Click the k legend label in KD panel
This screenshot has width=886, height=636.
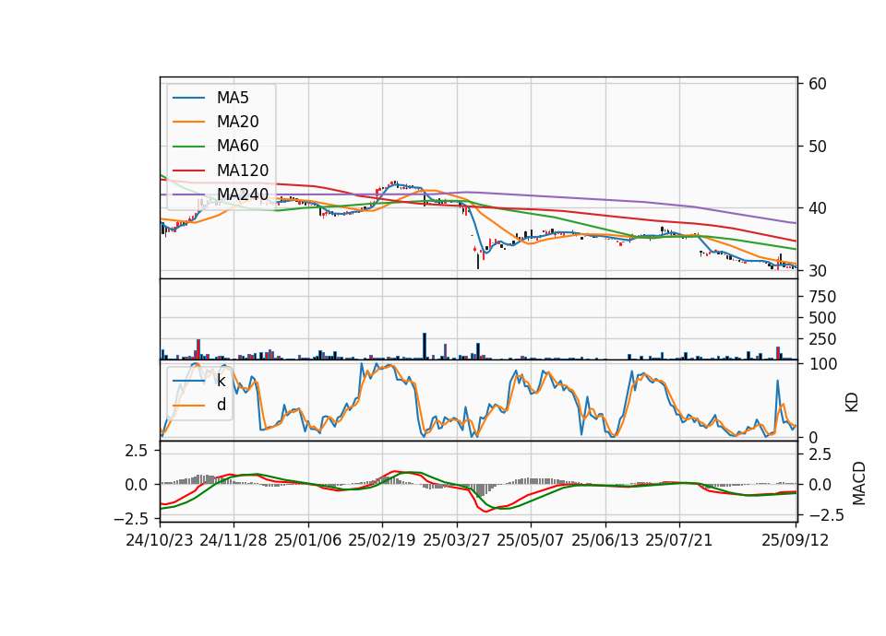(x=221, y=381)
